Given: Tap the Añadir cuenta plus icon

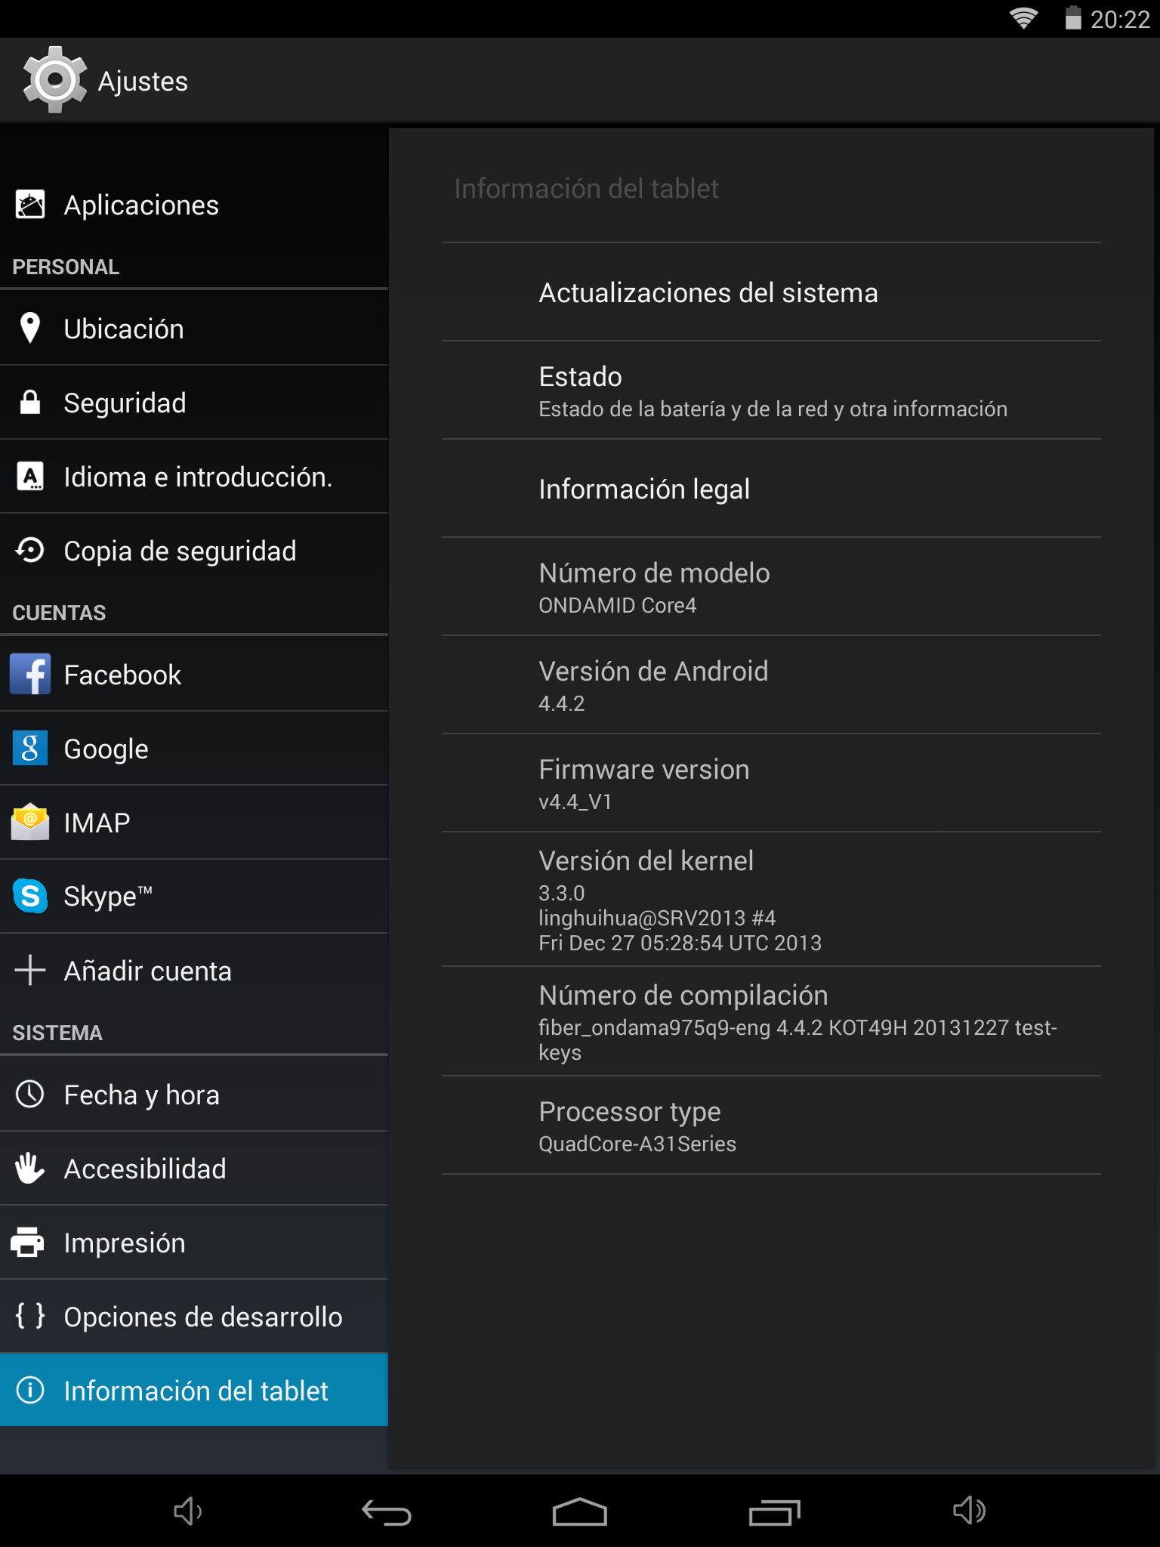Looking at the screenshot, I should pos(30,970).
